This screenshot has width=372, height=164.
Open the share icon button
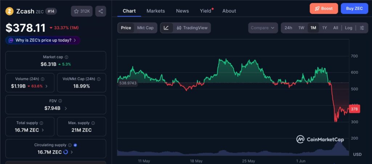(x=101, y=11)
